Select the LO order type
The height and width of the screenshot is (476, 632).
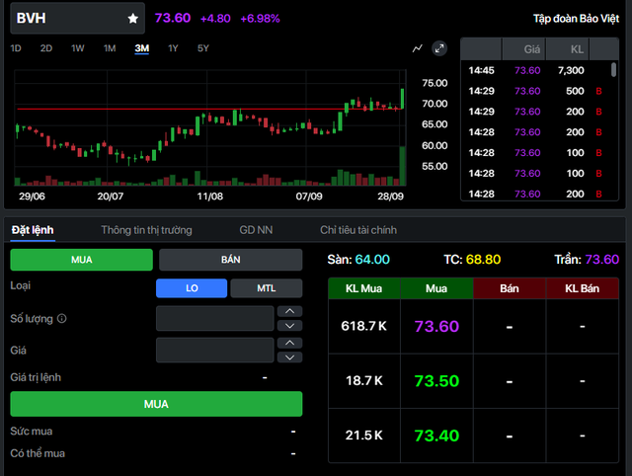click(192, 288)
